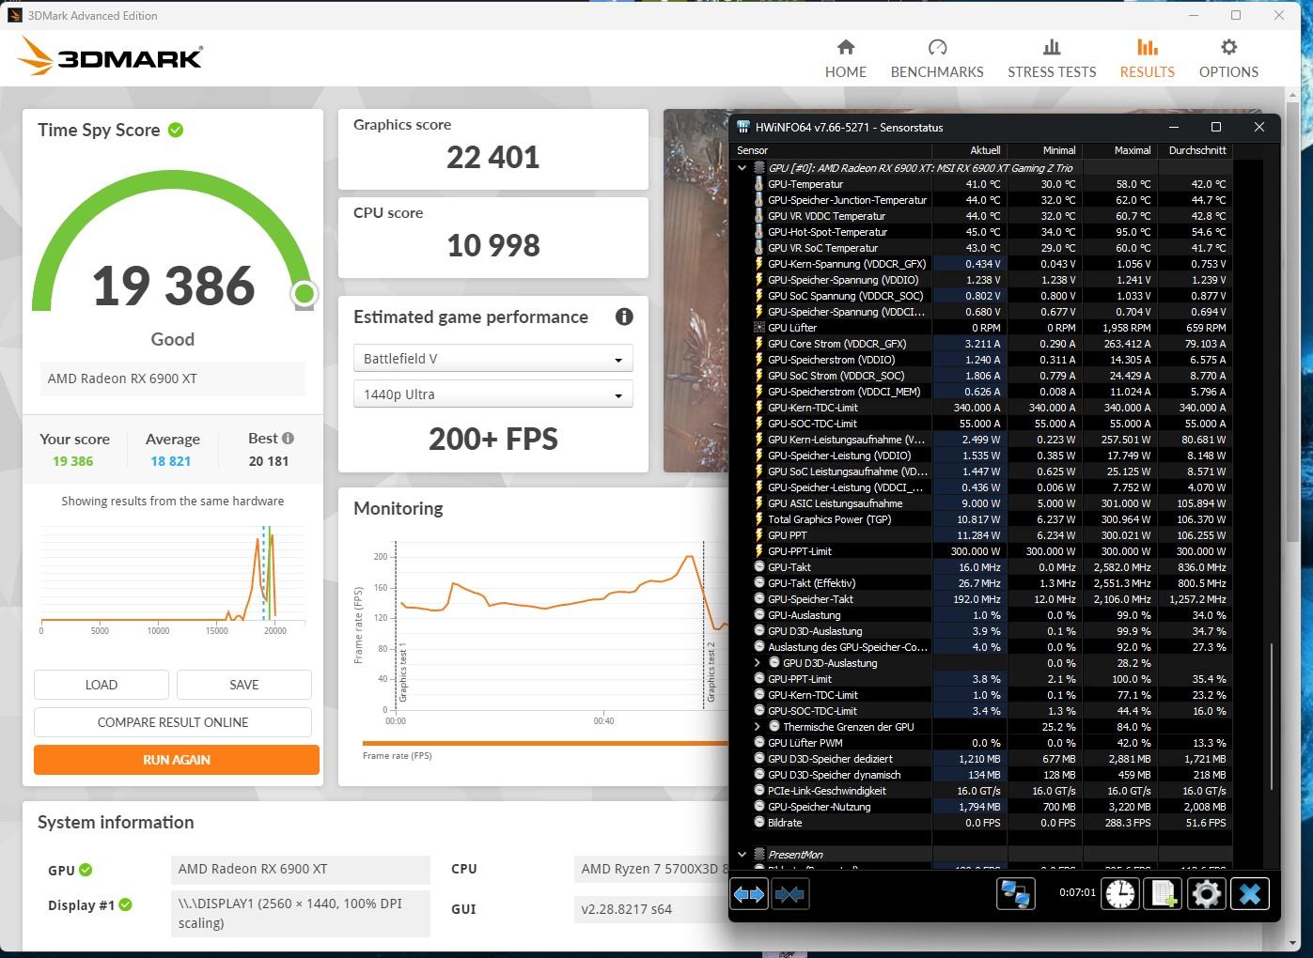Click the Your score value 19 386 in green
1313x958 pixels.
[x=73, y=461]
